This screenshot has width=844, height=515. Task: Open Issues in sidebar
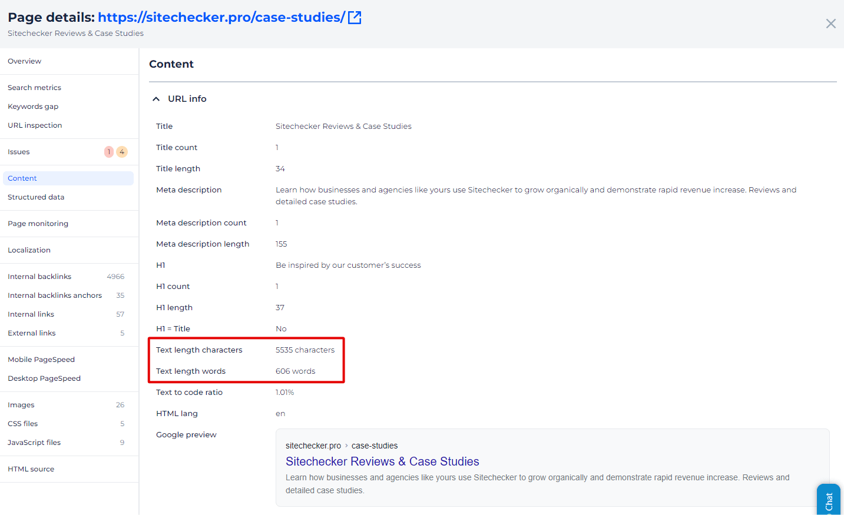[x=19, y=152]
